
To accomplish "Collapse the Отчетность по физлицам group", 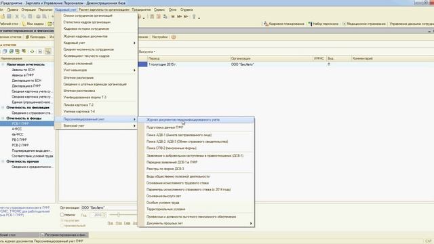I will click(3, 108).
